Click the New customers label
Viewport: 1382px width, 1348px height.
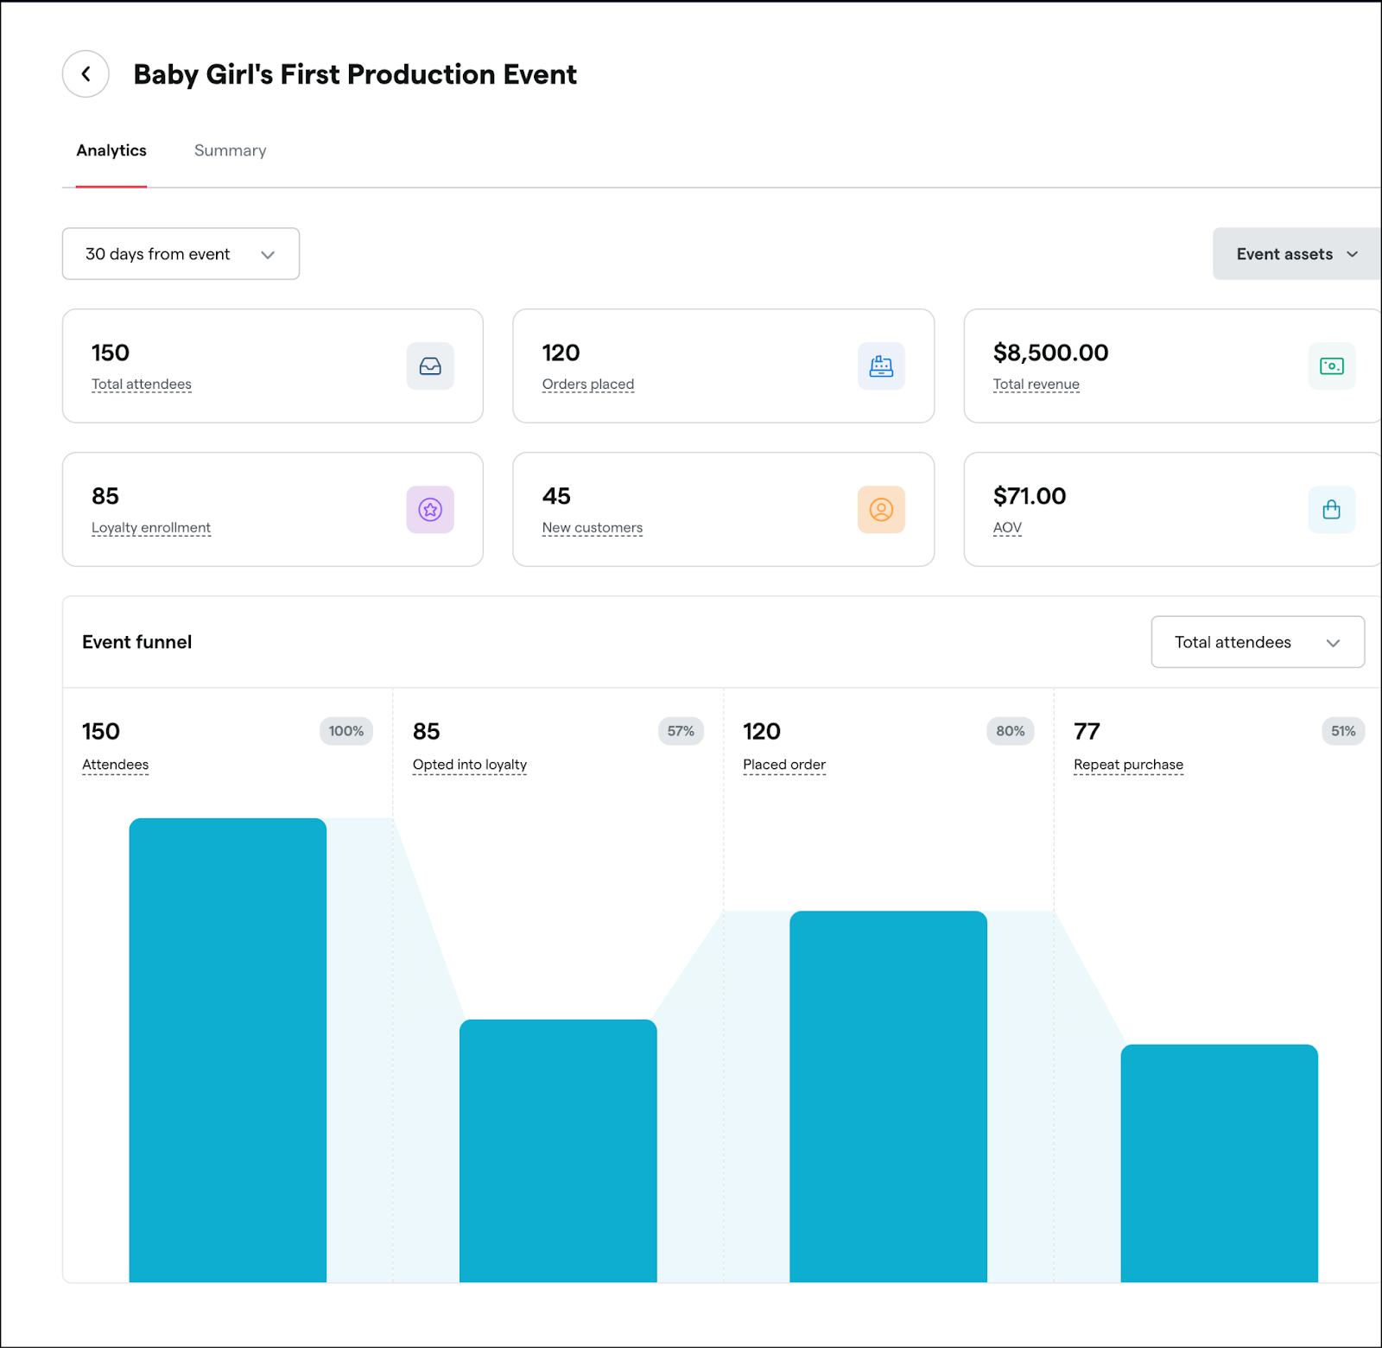pos(593,528)
